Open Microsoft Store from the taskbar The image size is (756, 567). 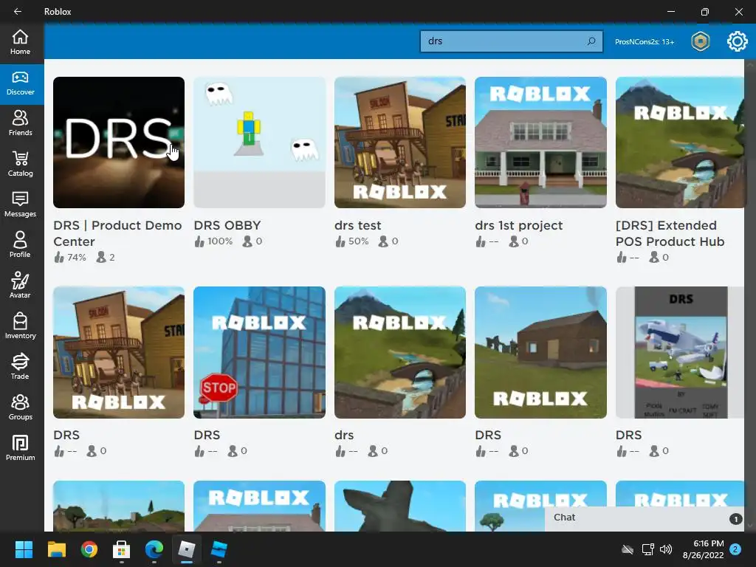click(x=122, y=549)
